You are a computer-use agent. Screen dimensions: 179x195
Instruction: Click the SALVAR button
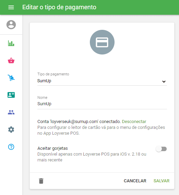(162, 181)
